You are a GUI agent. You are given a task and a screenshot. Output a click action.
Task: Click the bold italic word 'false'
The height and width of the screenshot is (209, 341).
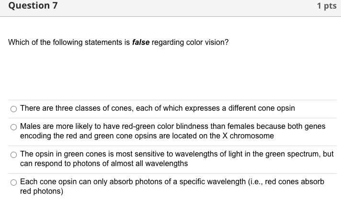pos(141,42)
